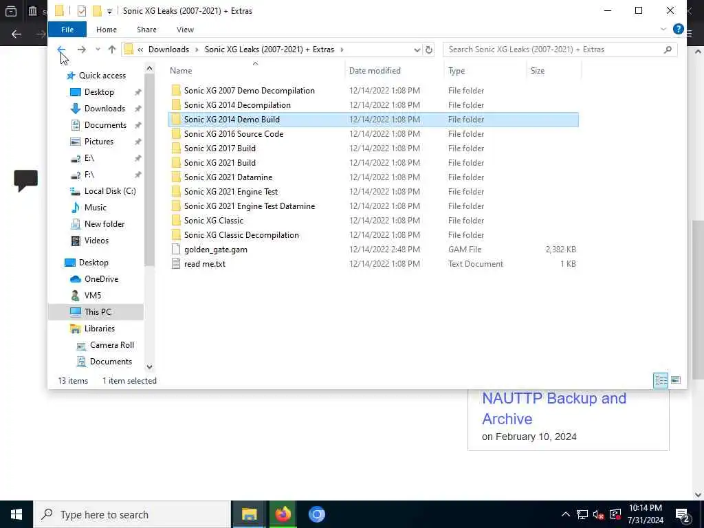
Task: Open the F:\ drive shortcut
Action: [x=89, y=175]
